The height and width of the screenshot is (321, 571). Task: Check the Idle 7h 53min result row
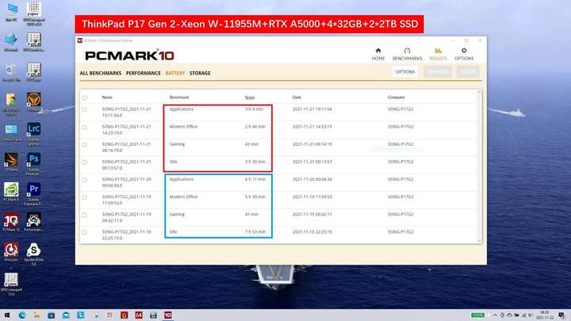tap(85, 232)
